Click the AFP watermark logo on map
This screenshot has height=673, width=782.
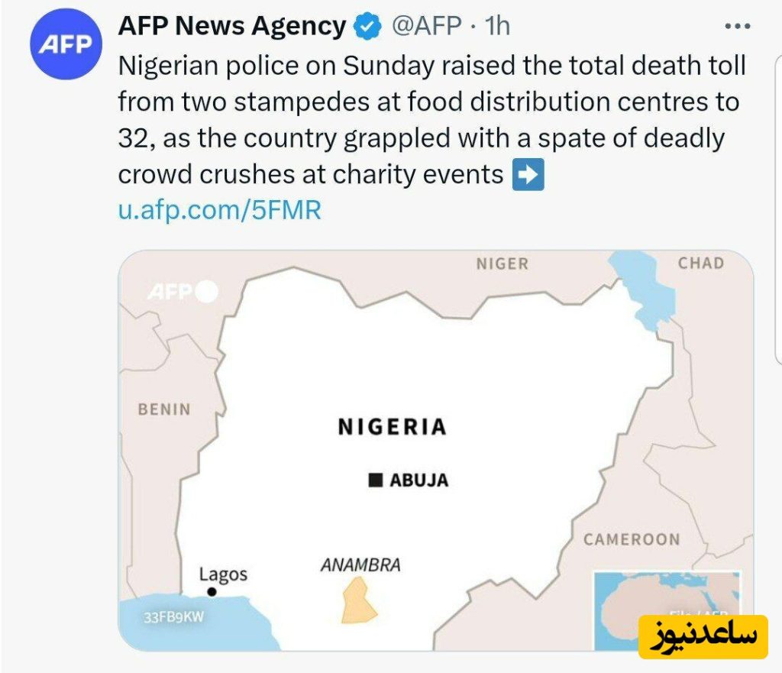(182, 292)
